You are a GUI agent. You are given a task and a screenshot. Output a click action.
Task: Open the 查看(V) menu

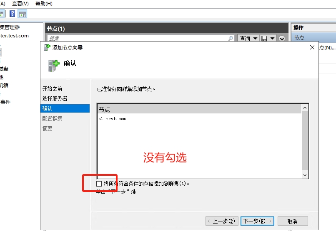point(20,4)
